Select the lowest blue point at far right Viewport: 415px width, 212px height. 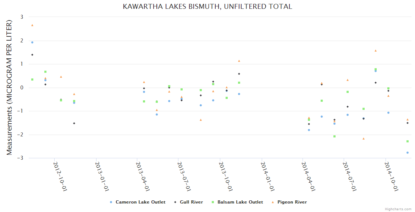pyautogui.click(x=408, y=153)
